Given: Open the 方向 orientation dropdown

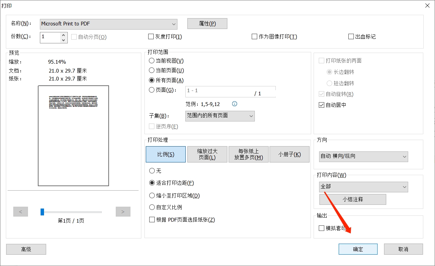Looking at the screenshot, I should point(363,157).
